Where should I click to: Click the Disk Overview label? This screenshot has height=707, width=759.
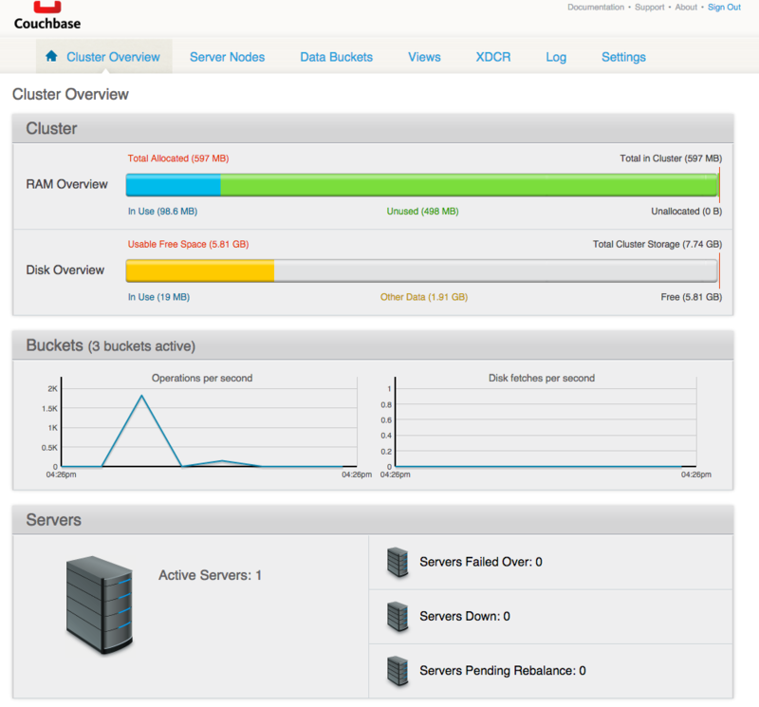click(x=65, y=270)
